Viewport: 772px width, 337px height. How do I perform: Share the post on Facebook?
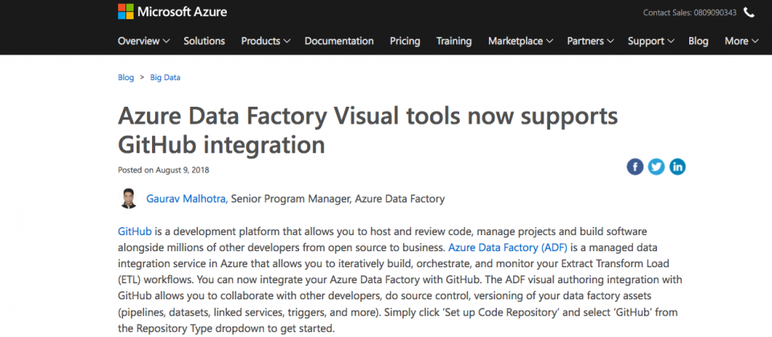[635, 167]
